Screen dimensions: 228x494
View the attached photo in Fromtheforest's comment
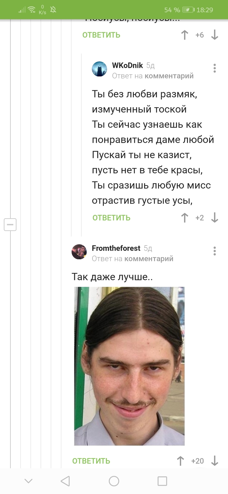coord(129,366)
